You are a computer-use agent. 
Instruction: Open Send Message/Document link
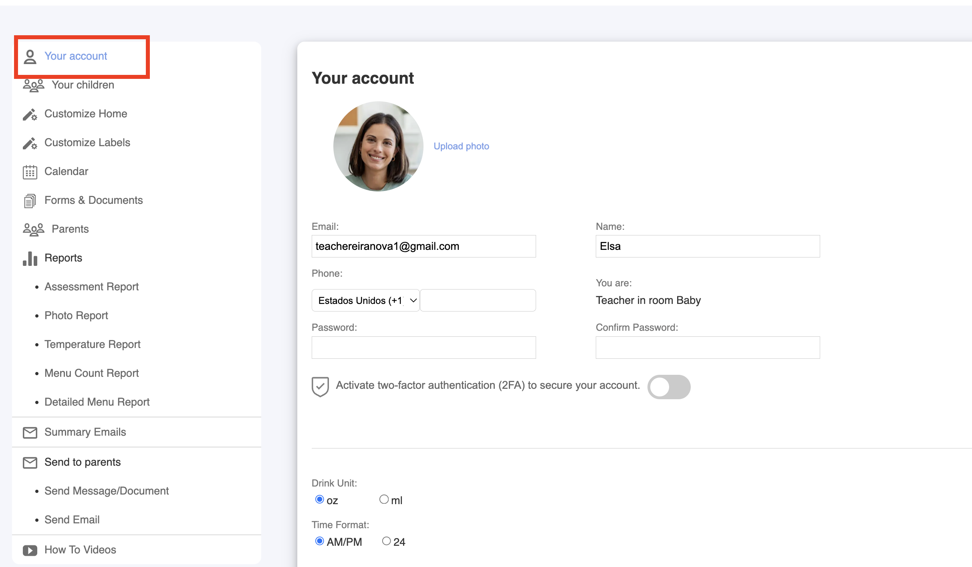click(x=107, y=491)
